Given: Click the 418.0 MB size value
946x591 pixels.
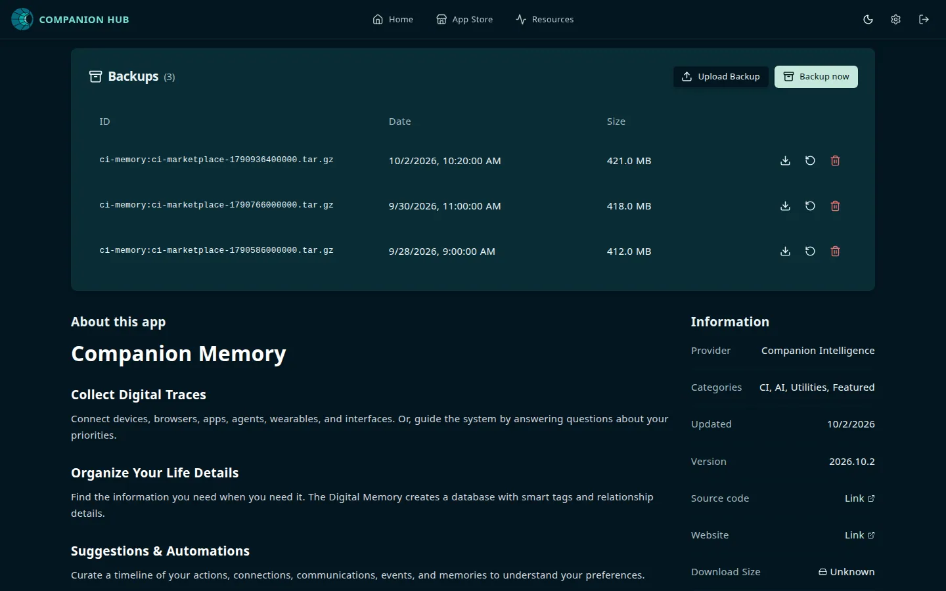Looking at the screenshot, I should pyautogui.click(x=629, y=206).
